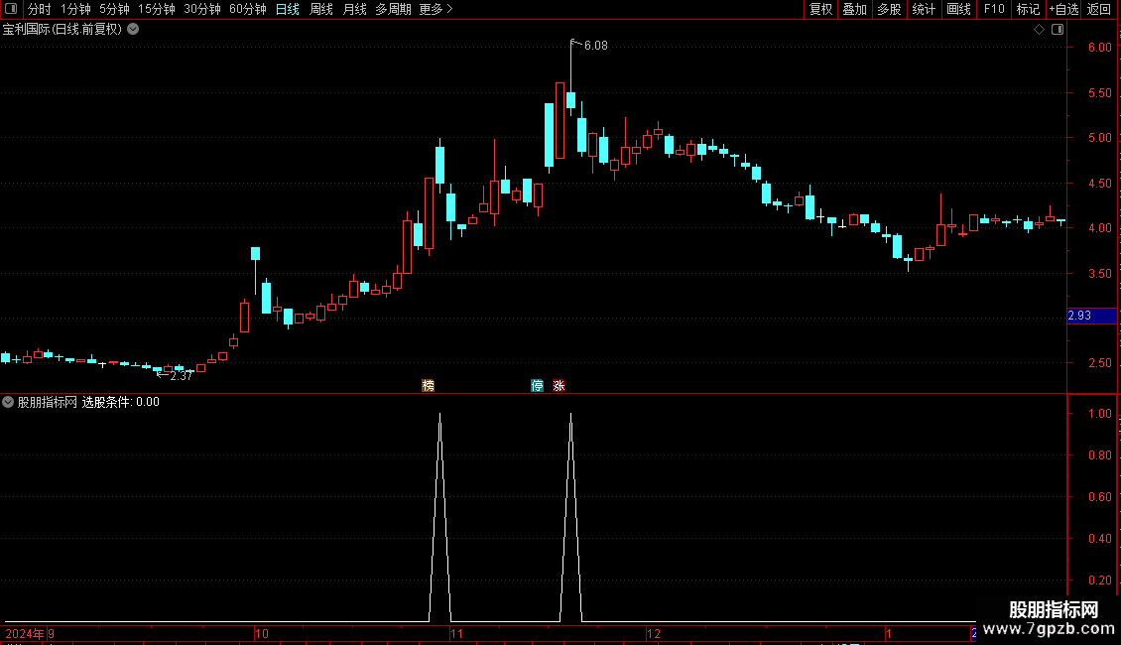Open F10 company info
This screenshot has width=1121, height=645.
[x=994, y=9]
